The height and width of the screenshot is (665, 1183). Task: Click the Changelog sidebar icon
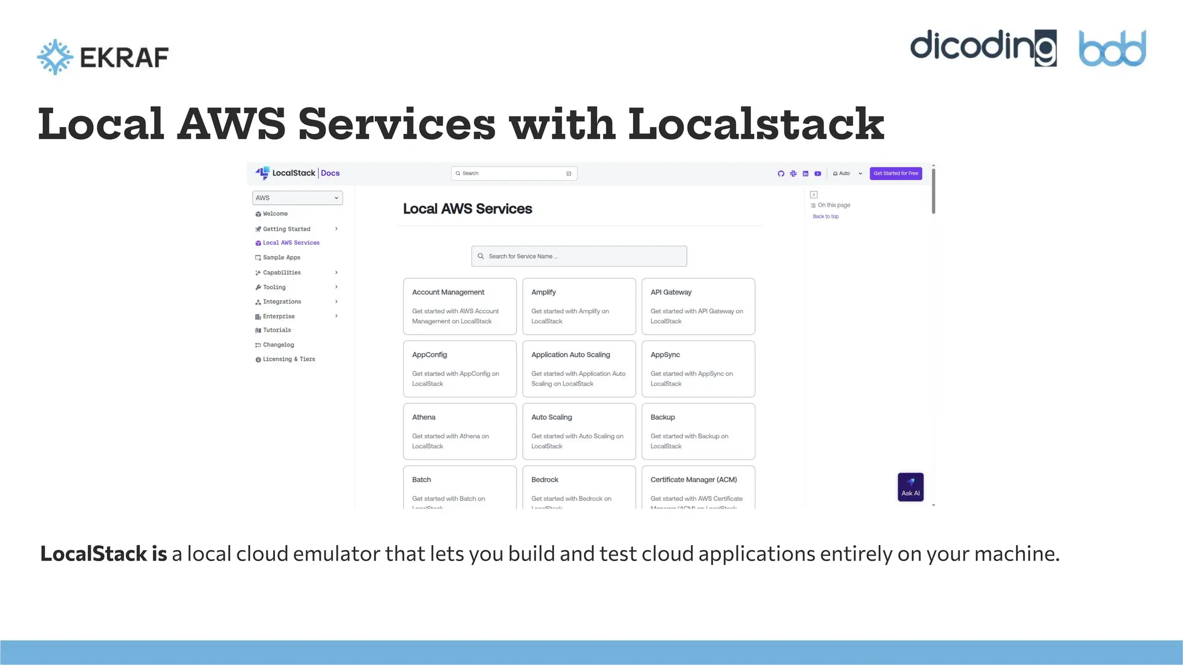(258, 345)
